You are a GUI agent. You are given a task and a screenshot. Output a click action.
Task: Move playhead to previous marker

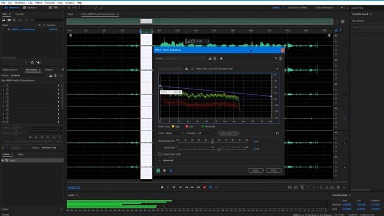coord(180,187)
